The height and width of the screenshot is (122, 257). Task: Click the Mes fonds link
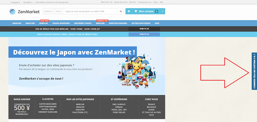click(107, 2)
